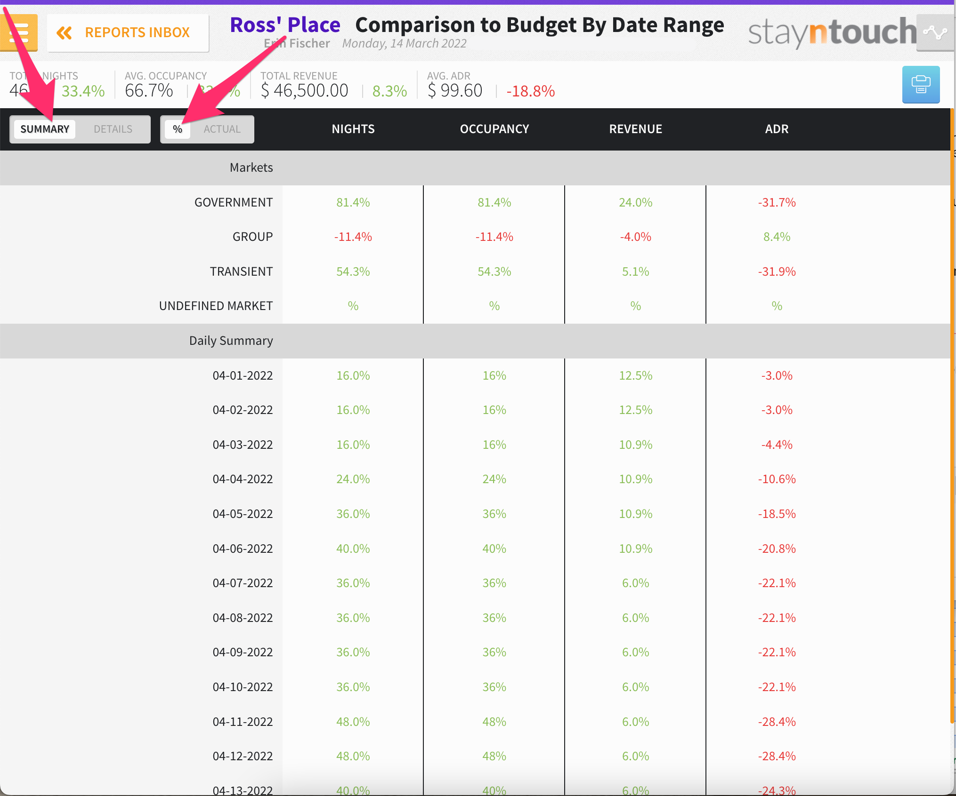Show Actual values instead of percent
Screen dimensions: 956x796
click(222, 129)
